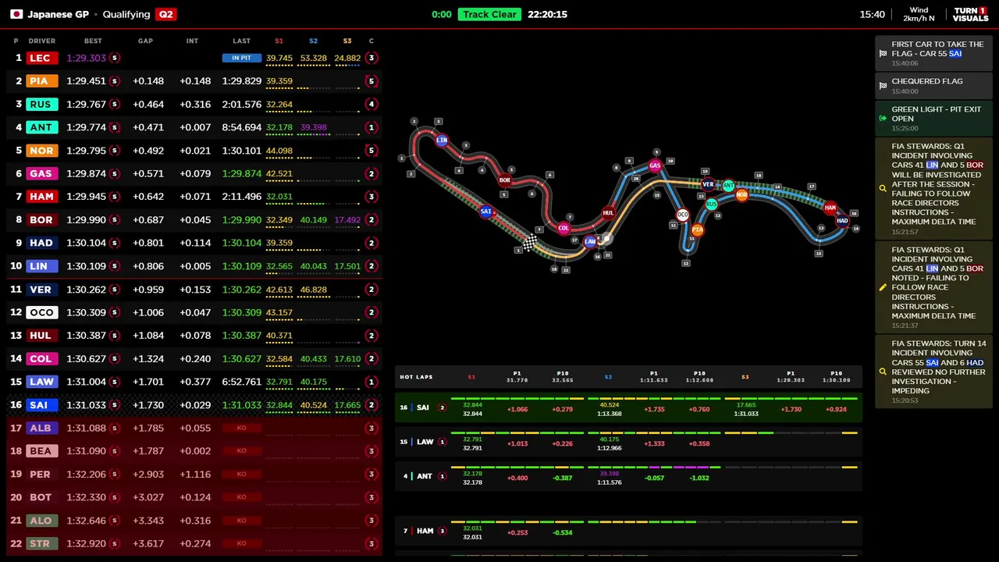This screenshot has width=999, height=562.
Task: Click the KO badge in ALB row
Action: 241,428
